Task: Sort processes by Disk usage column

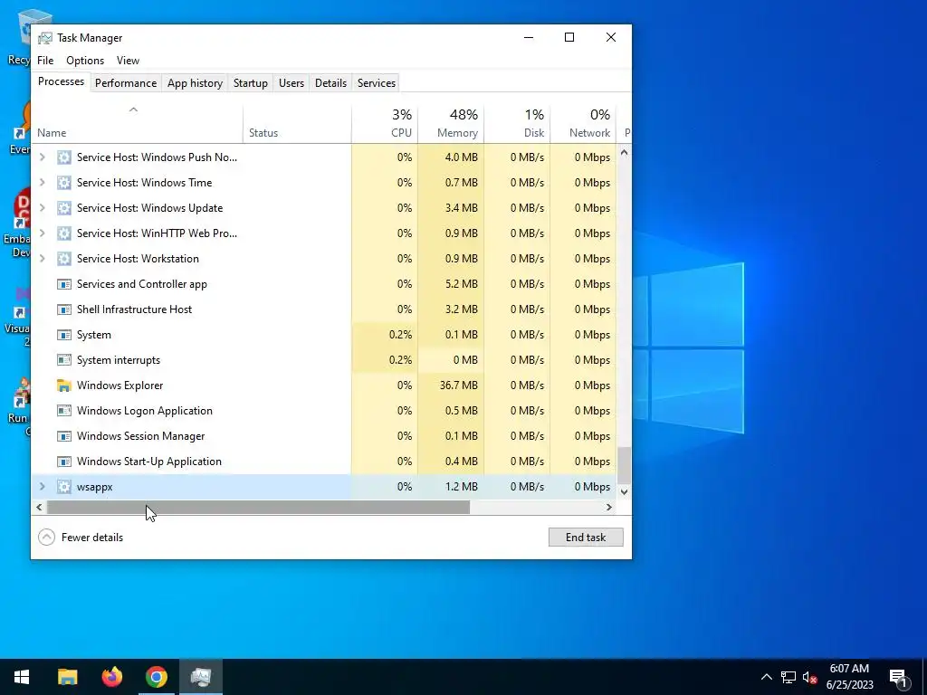Action: (517, 124)
